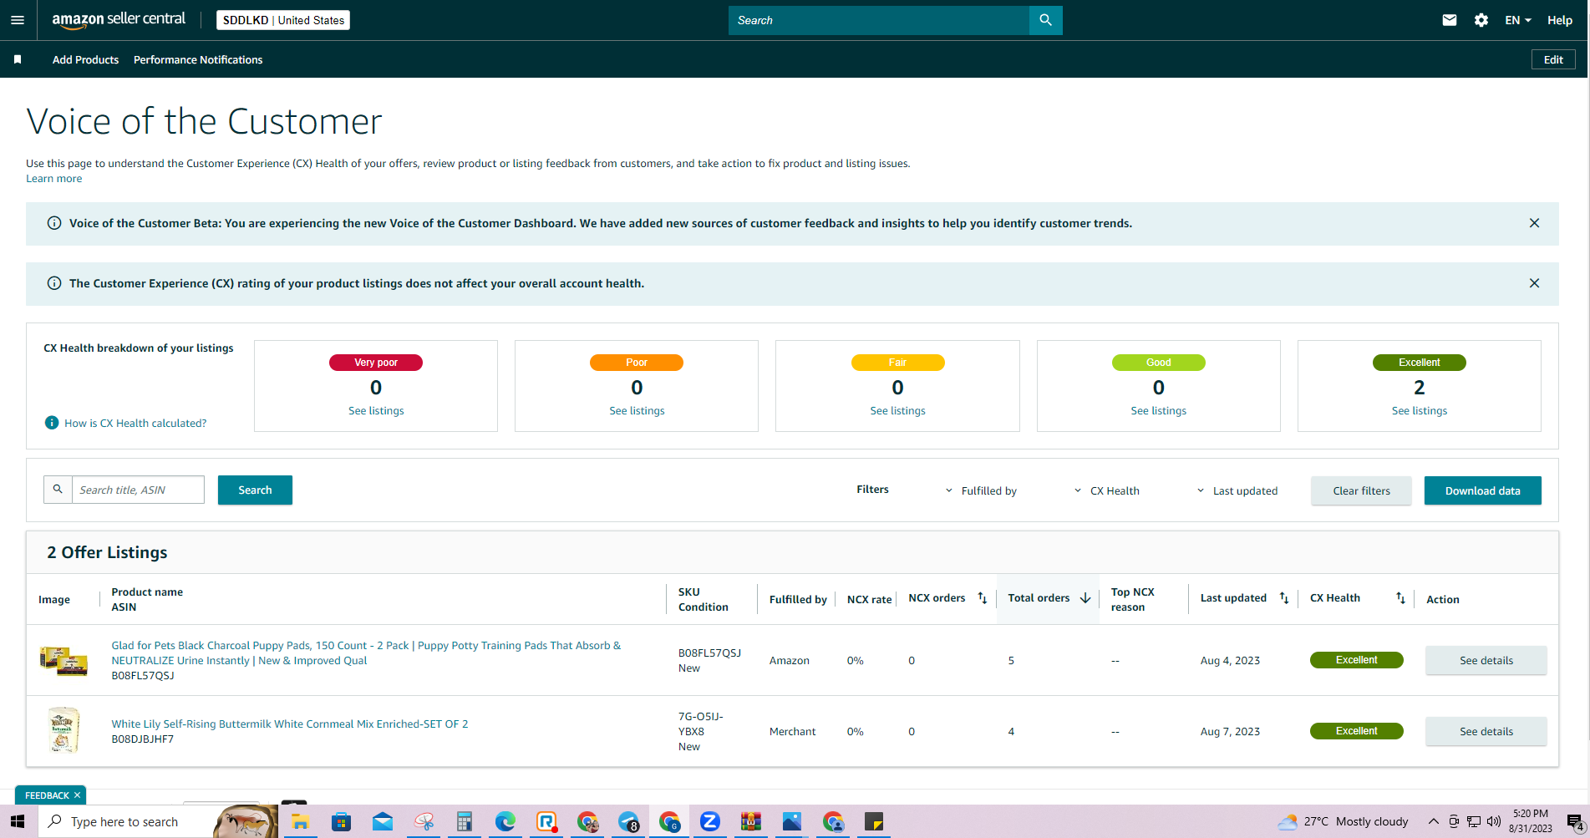Click the Edit button in the favorites bar
Image resolution: width=1590 pixels, height=838 pixels.
[1553, 59]
